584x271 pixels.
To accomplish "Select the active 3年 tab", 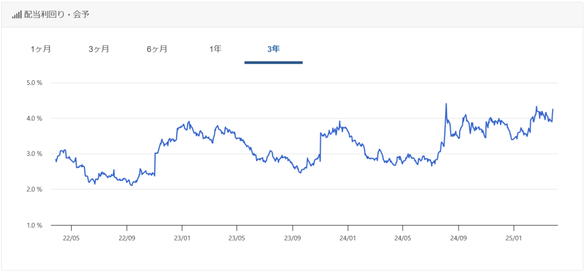I will tap(273, 49).
